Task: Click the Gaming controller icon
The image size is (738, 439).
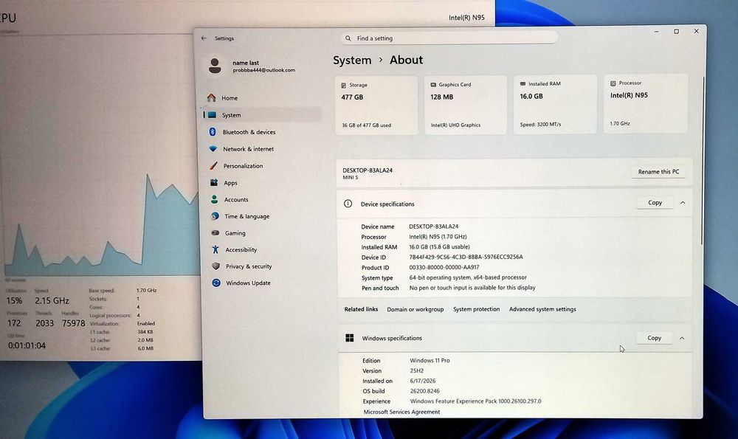Action: coord(215,233)
